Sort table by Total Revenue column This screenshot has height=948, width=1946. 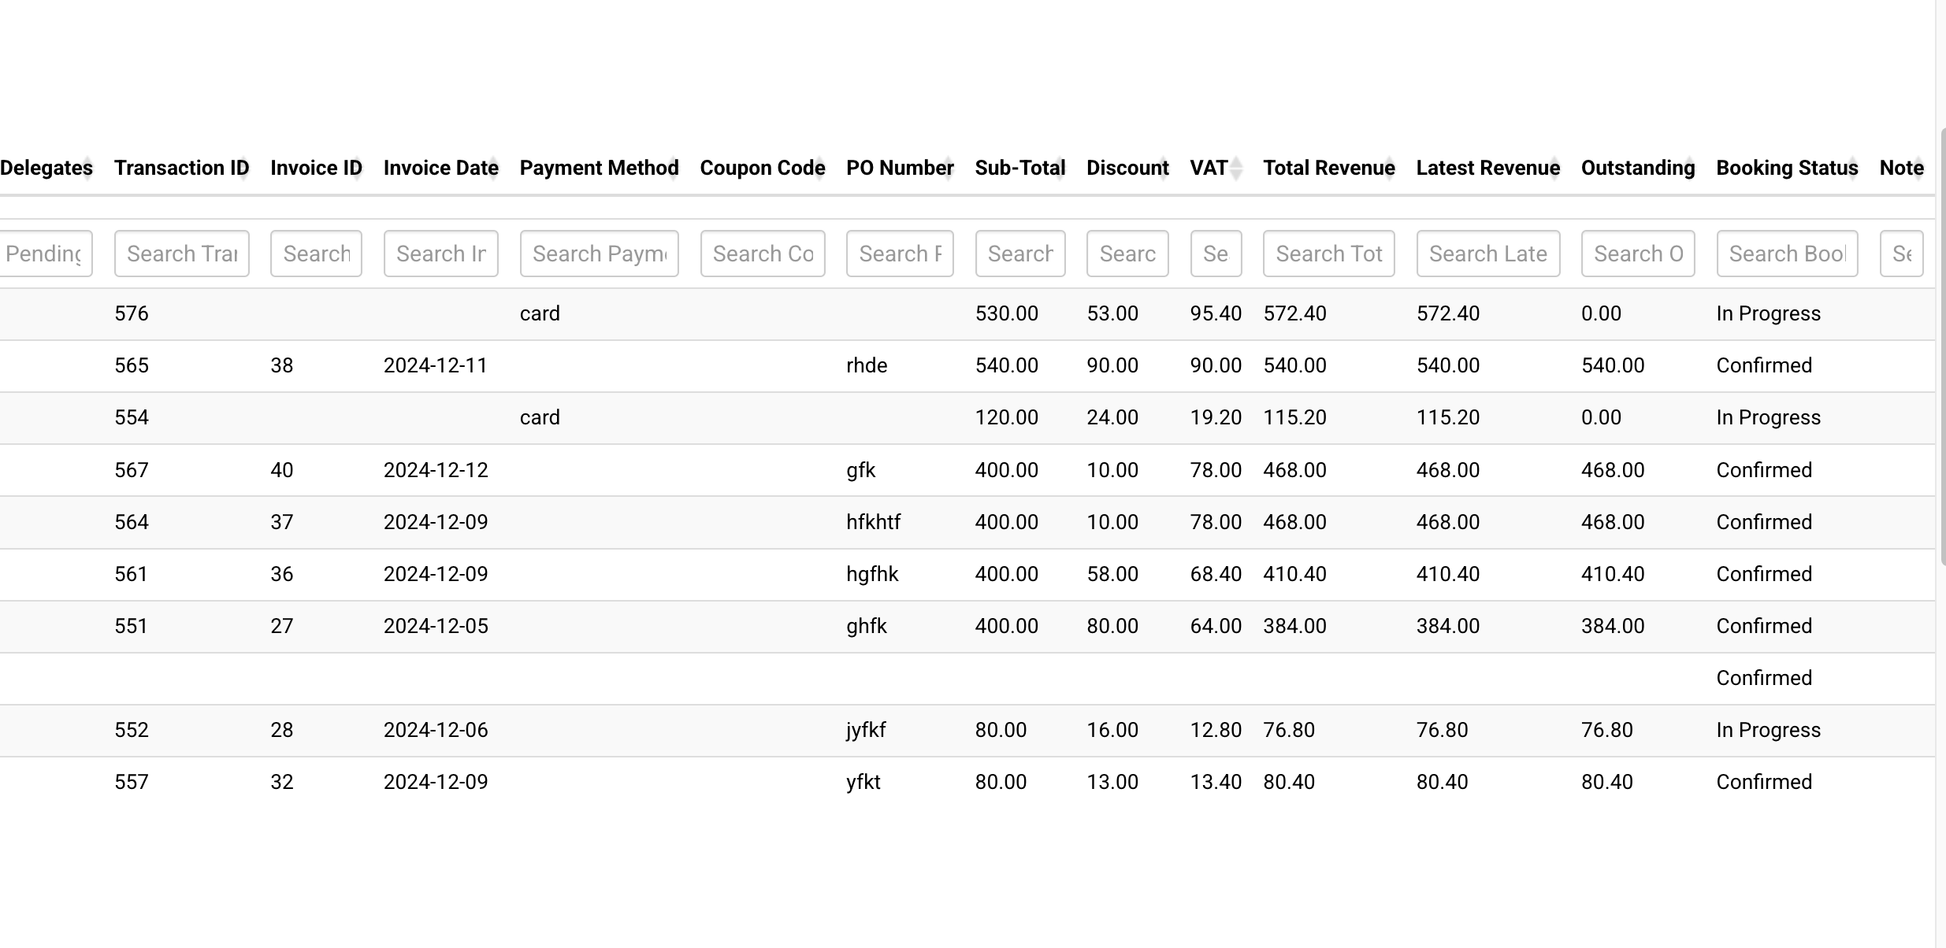point(1328,168)
